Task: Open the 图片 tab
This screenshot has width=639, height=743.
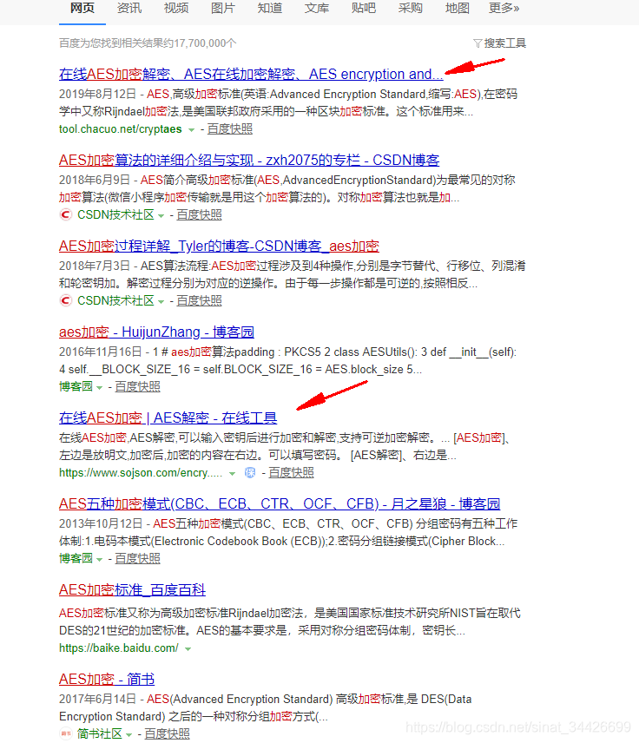Action: [223, 9]
